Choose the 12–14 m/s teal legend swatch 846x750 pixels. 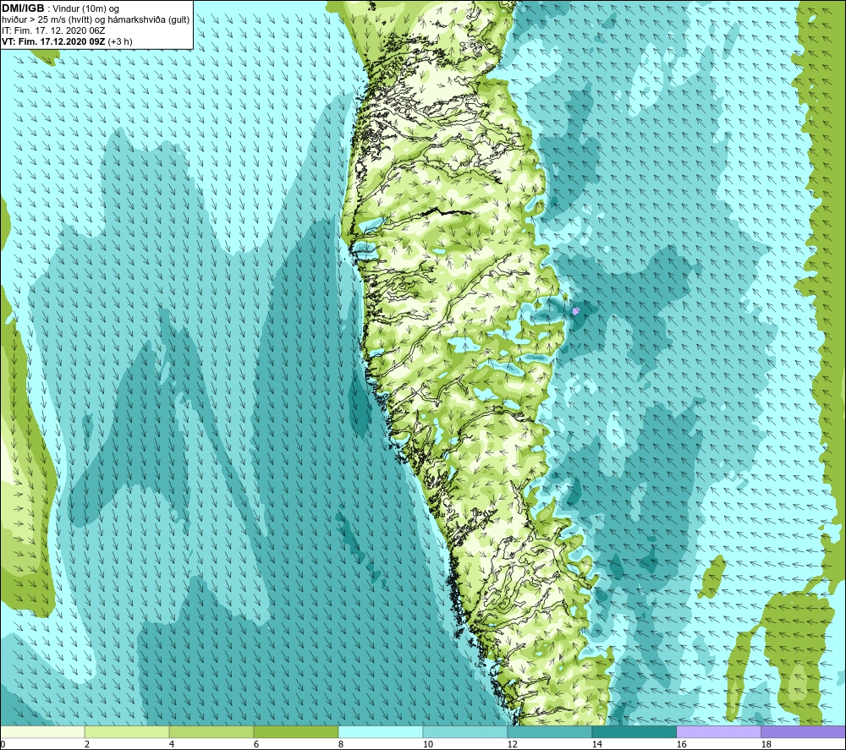(549, 731)
